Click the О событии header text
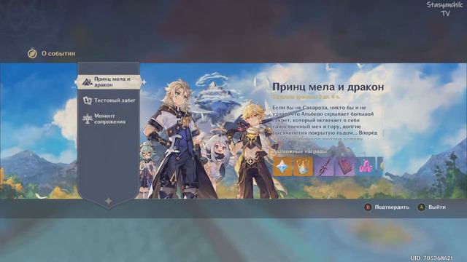 [58, 53]
